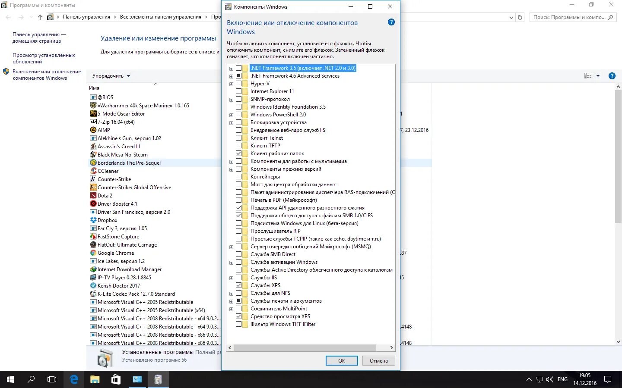Image resolution: width=622 pixels, height=388 pixels.
Task: Click the Dota 2 icon
Action: 93,196
